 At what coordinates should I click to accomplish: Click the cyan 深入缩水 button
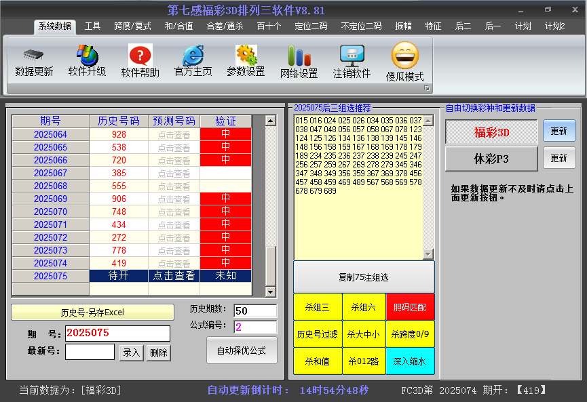[410, 361]
